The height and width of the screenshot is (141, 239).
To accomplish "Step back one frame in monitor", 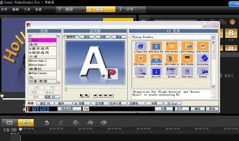I will pyautogui.click(x=100, y=95).
